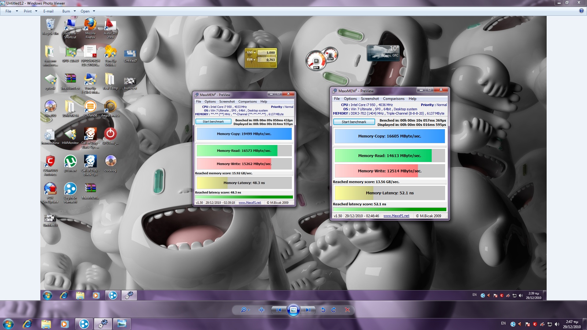Click the IntelBurnTest icon on the pictured desktop
587x330 pixels.
70,82
